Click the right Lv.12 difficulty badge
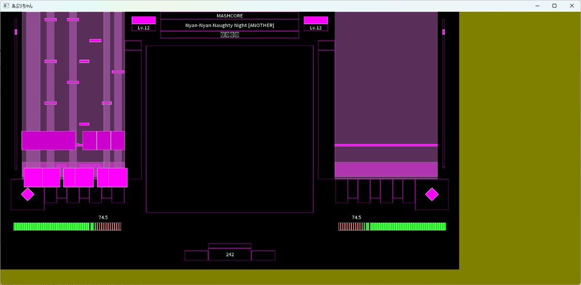The height and width of the screenshot is (285, 581). [315, 28]
